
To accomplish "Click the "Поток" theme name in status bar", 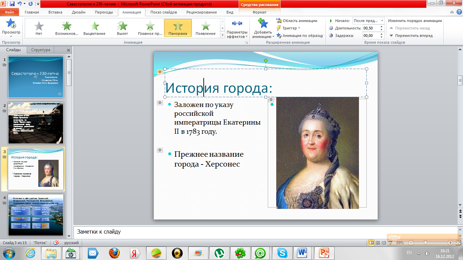I will (40, 243).
